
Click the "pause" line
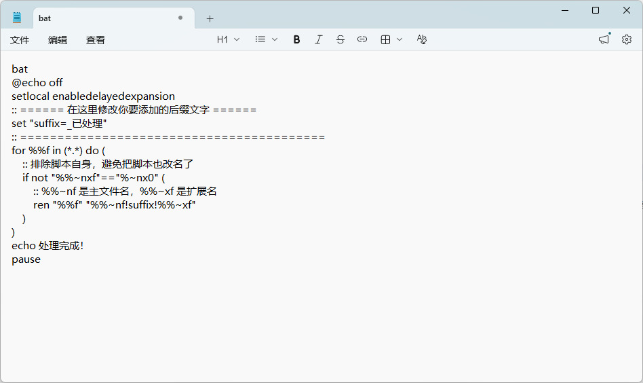pyautogui.click(x=26, y=259)
